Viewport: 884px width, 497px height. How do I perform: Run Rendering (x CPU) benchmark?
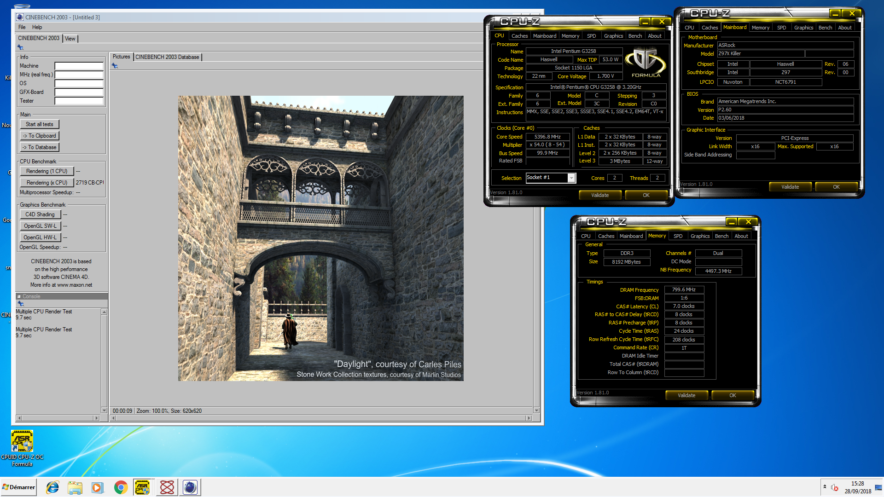pos(47,183)
